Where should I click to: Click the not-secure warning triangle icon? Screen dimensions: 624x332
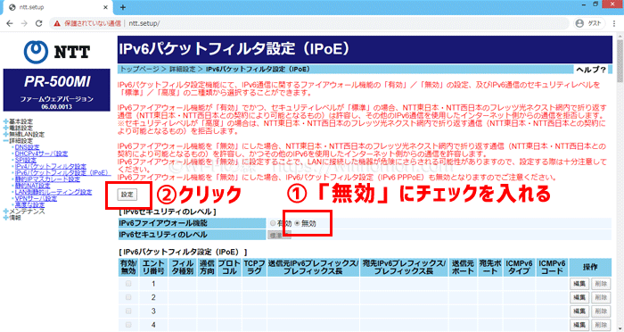pos(57,23)
